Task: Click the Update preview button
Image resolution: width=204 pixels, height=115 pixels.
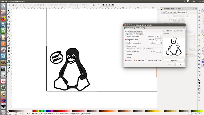Action: coord(174,61)
